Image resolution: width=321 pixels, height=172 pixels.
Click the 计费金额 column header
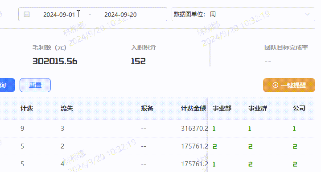tap(193, 108)
